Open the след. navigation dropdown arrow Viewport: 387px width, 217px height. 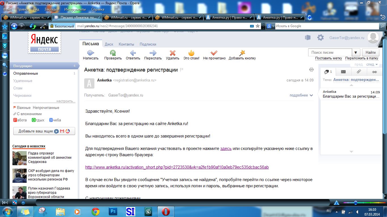coord(377,65)
